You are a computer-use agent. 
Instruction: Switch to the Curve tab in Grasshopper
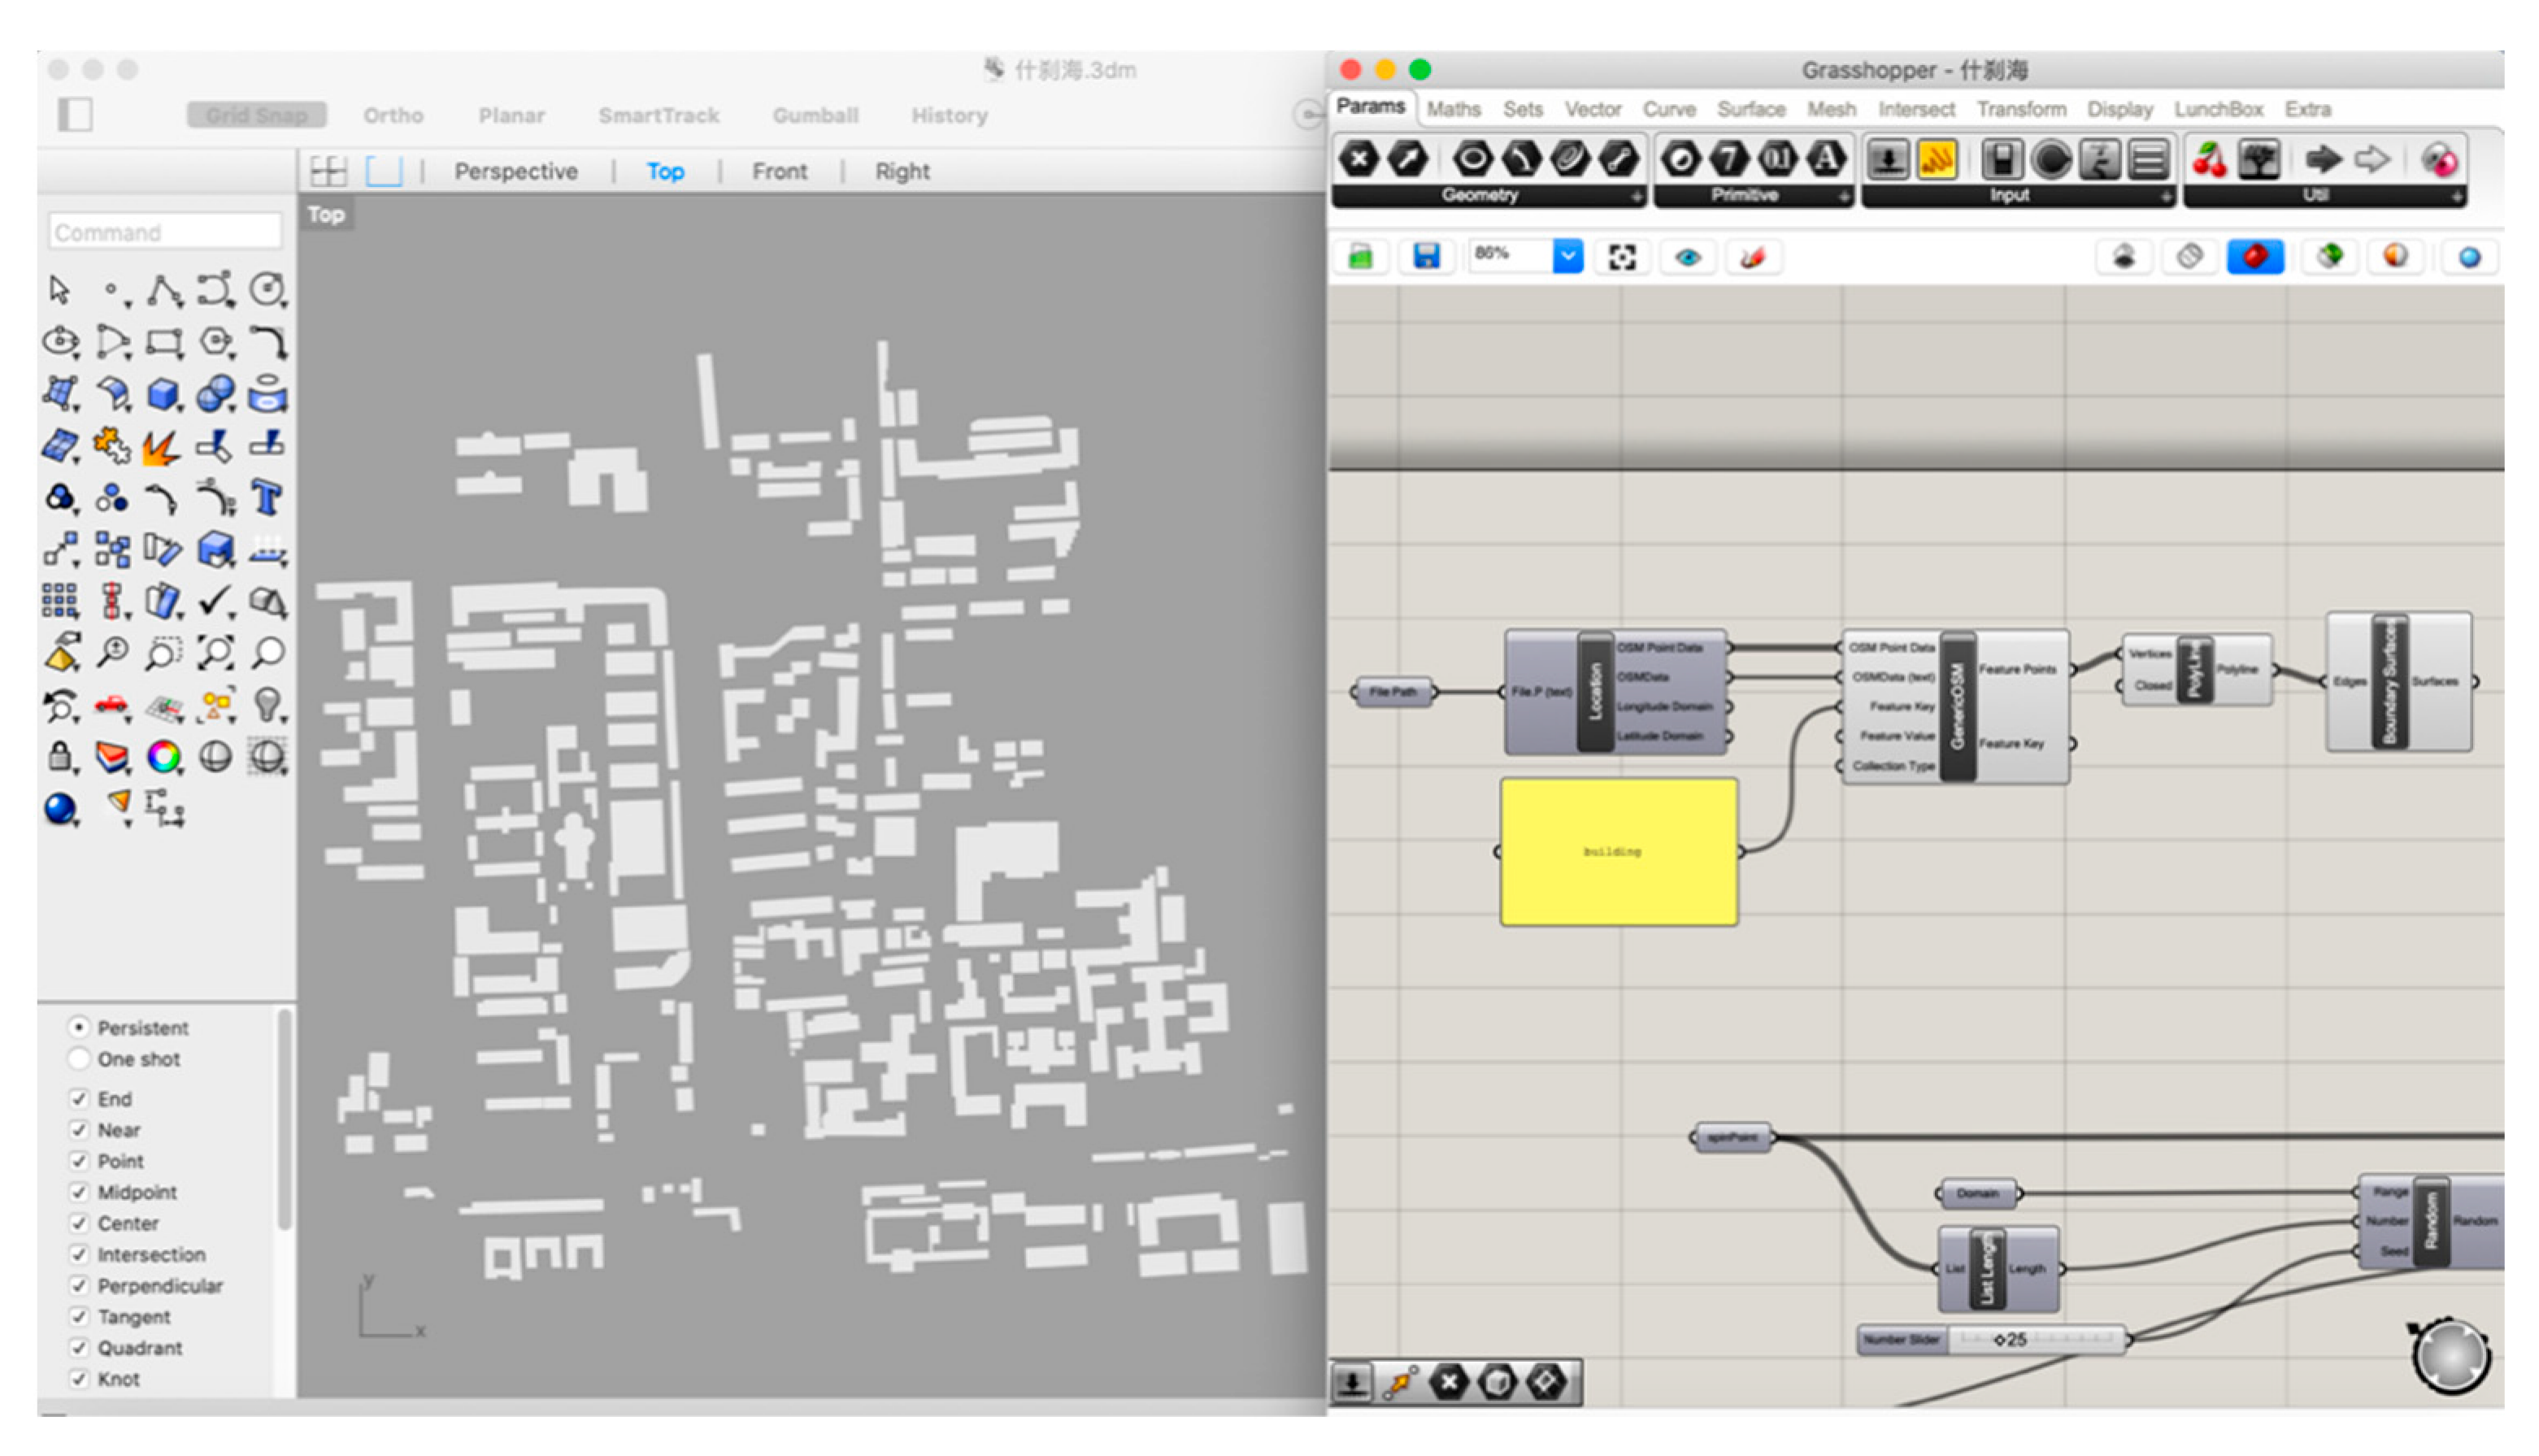click(1668, 109)
